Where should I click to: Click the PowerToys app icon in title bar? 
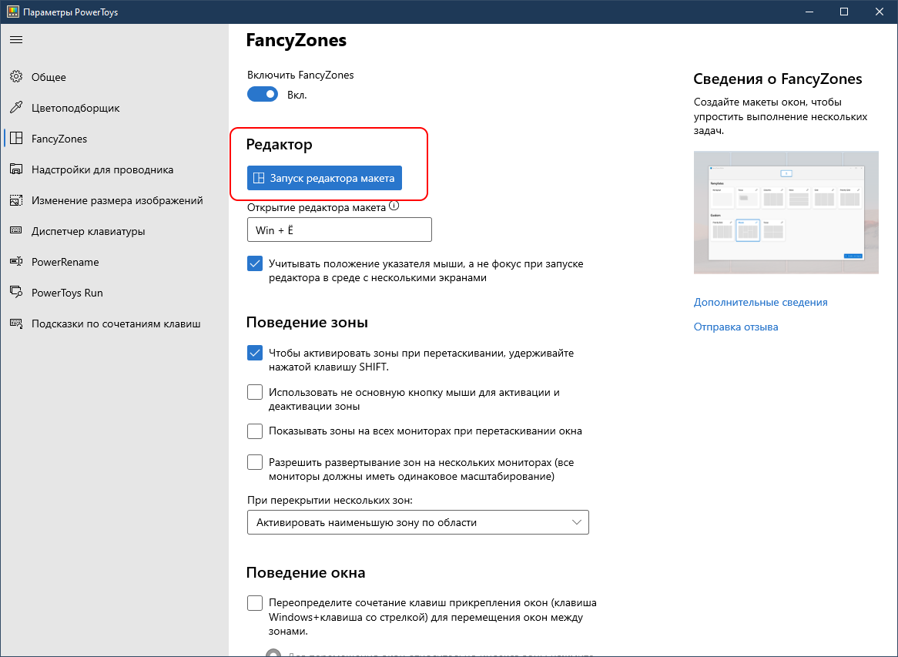[12, 12]
